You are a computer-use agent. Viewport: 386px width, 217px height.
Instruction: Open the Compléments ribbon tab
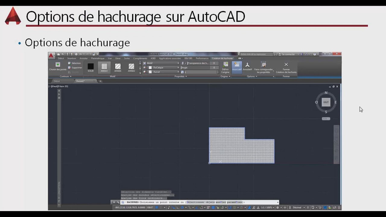[x=140, y=58]
